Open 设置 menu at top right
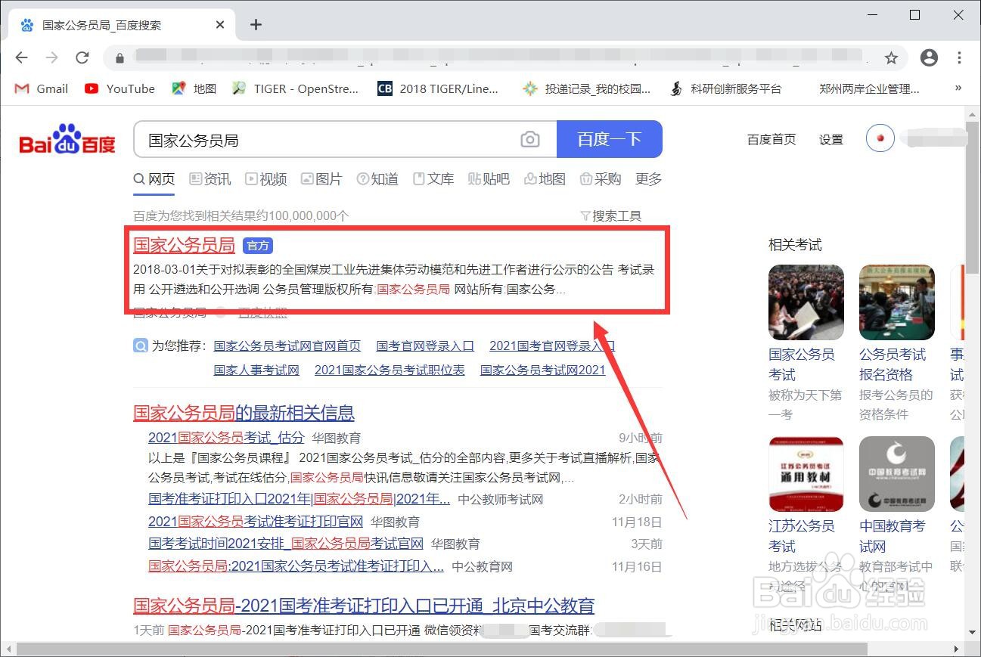 pyautogui.click(x=830, y=139)
